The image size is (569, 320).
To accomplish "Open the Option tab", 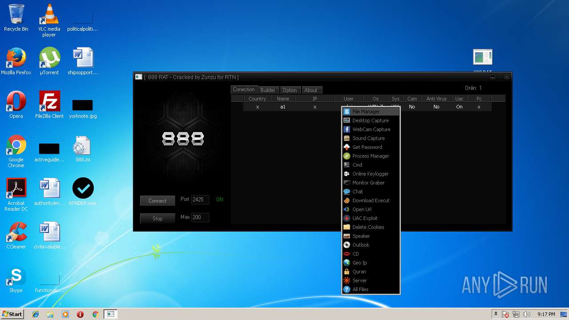I will click(x=290, y=90).
